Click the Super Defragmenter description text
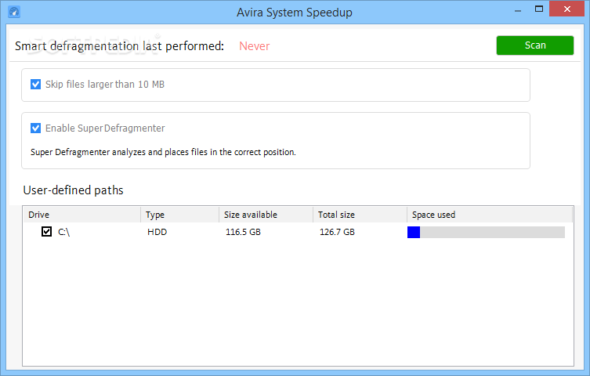The height and width of the screenshot is (376, 590). (x=163, y=152)
